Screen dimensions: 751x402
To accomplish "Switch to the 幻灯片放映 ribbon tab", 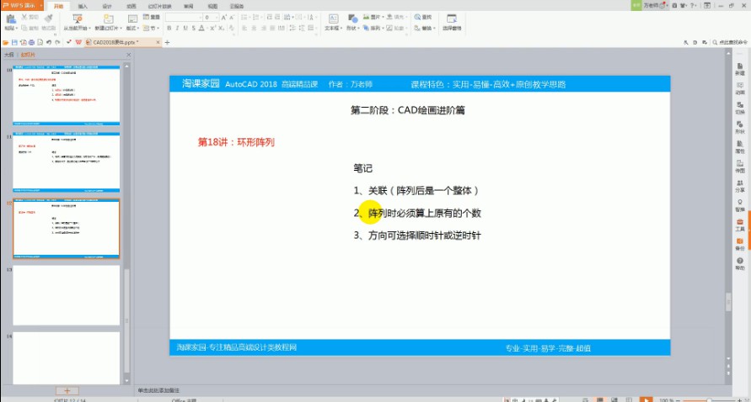I will [x=160, y=6].
